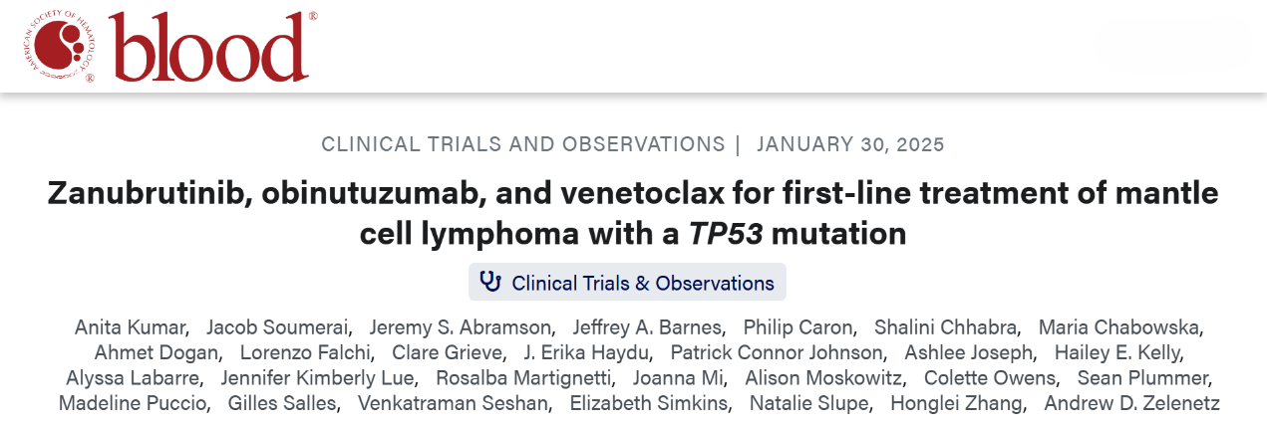Click on author Ahmet Dogan
Viewport: 1267px width, 426px height.
(x=155, y=352)
